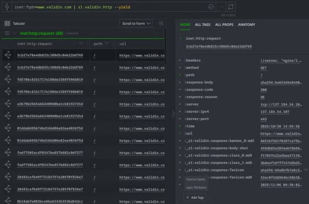Click the inet:http:request (68) group title
This screenshot has width=309, height=204.
(41, 33)
